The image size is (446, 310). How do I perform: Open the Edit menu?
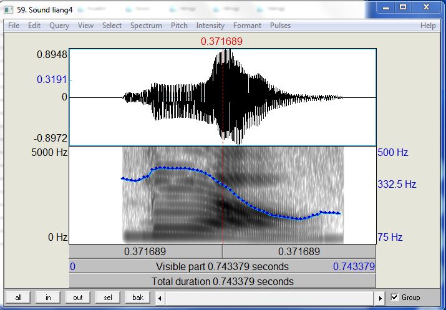34,26
